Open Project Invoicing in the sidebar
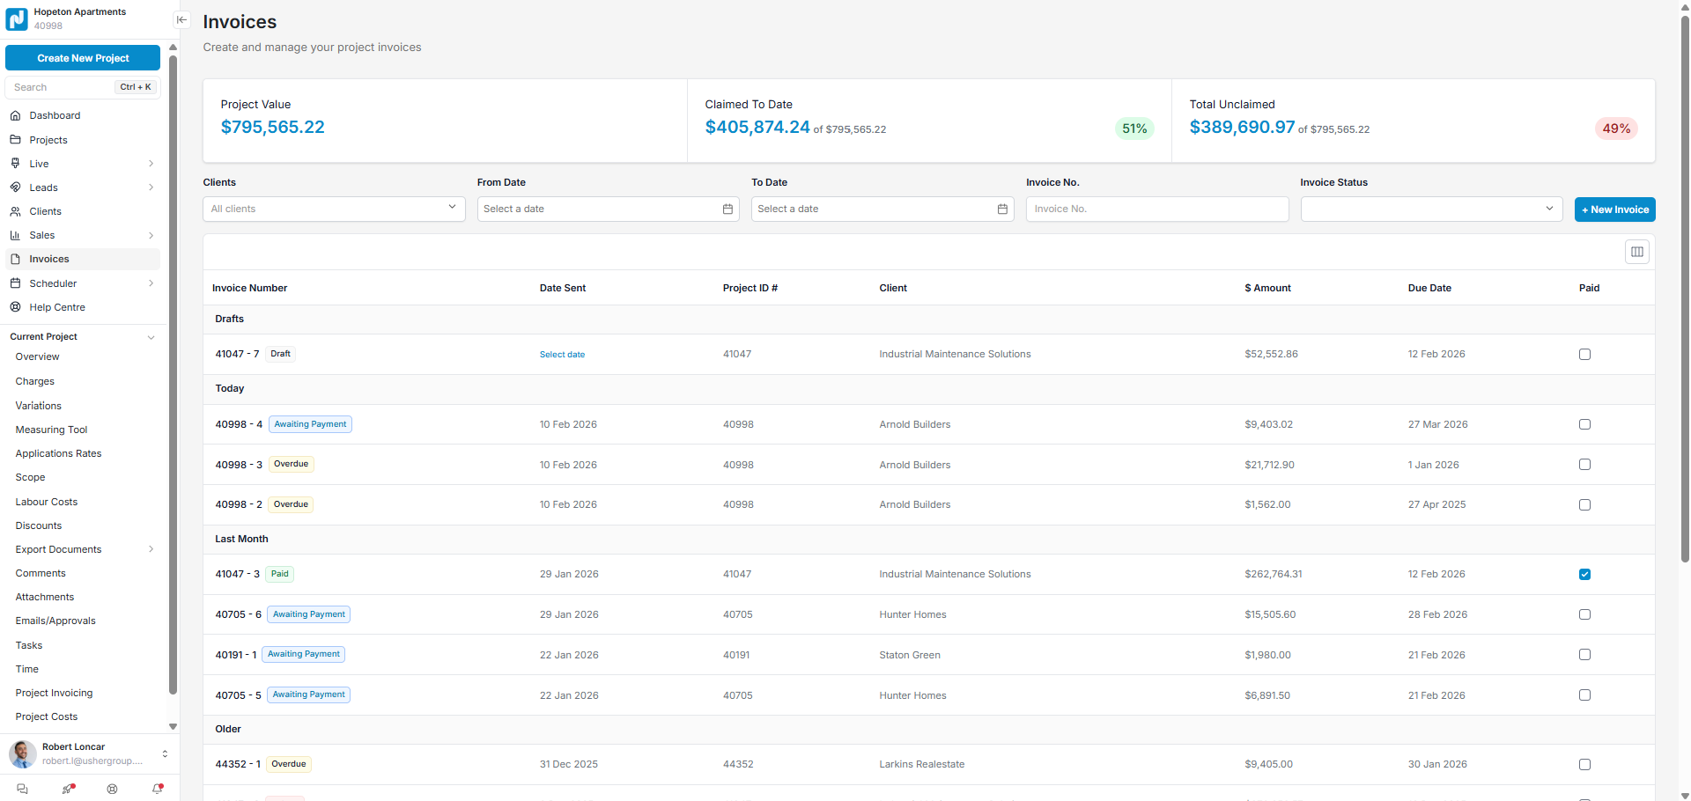1691x801 pixels. point(54,693)
